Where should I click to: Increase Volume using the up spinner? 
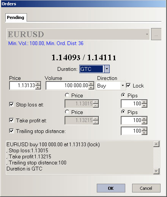coord(91,84)
